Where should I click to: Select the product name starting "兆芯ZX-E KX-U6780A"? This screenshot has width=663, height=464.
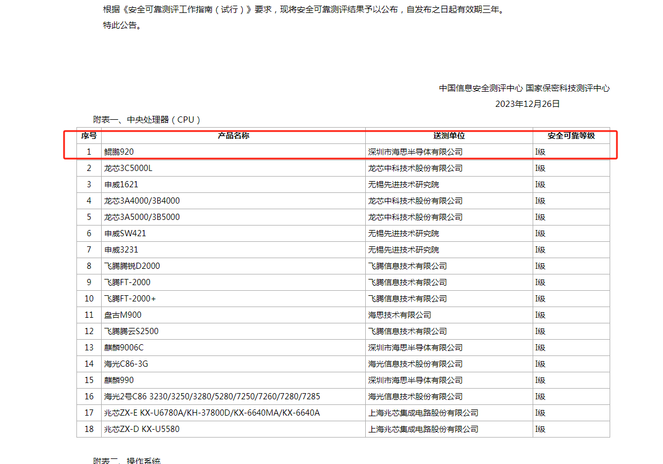click(212, 413)
